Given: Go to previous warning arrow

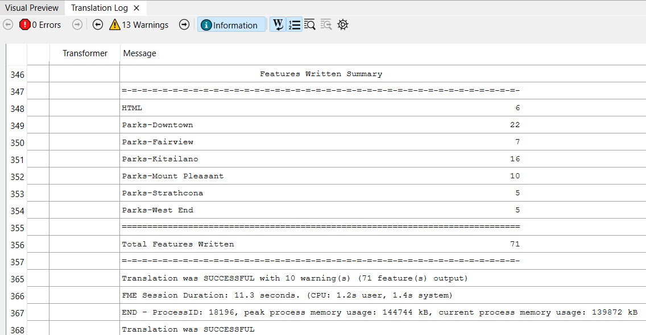Looking at the screenshot, I should click(98, 25).
